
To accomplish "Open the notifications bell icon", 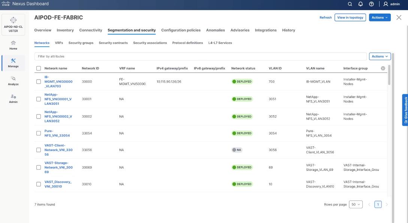I will tap(361, 4).
